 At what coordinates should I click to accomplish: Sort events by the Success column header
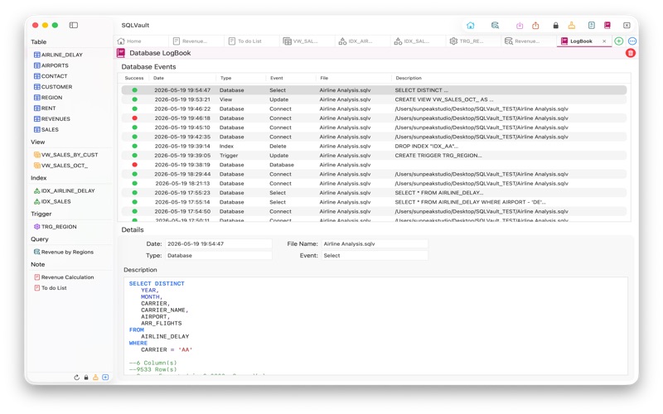tap(134, 78)
